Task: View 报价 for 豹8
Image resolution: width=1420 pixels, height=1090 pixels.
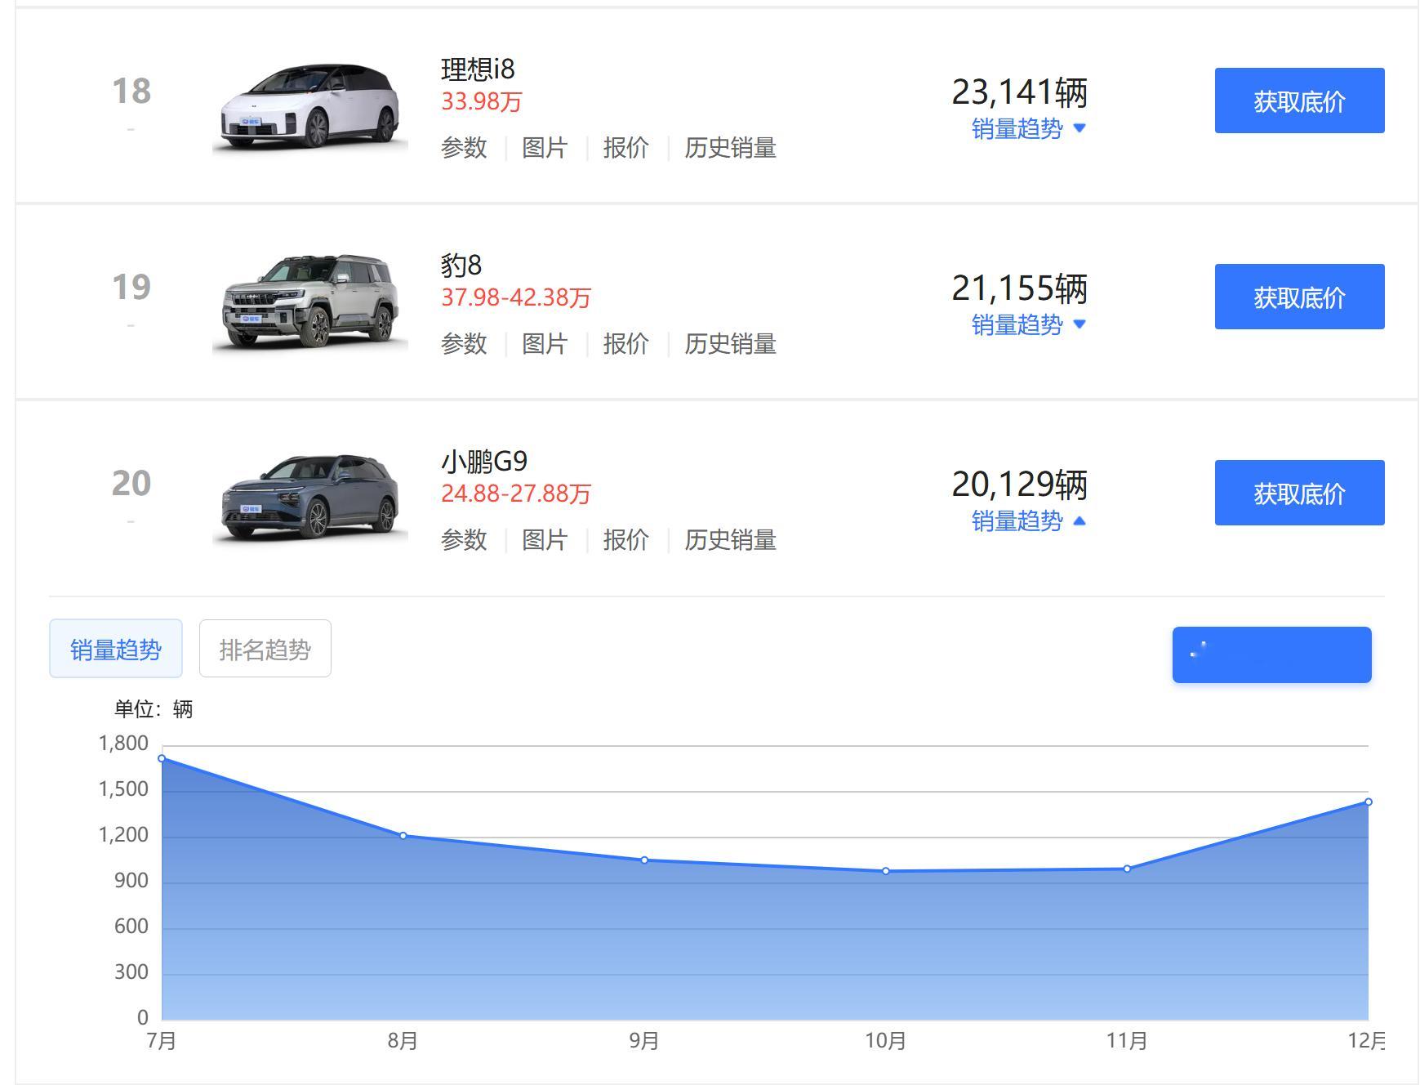Action: click(x=626, y=344)
